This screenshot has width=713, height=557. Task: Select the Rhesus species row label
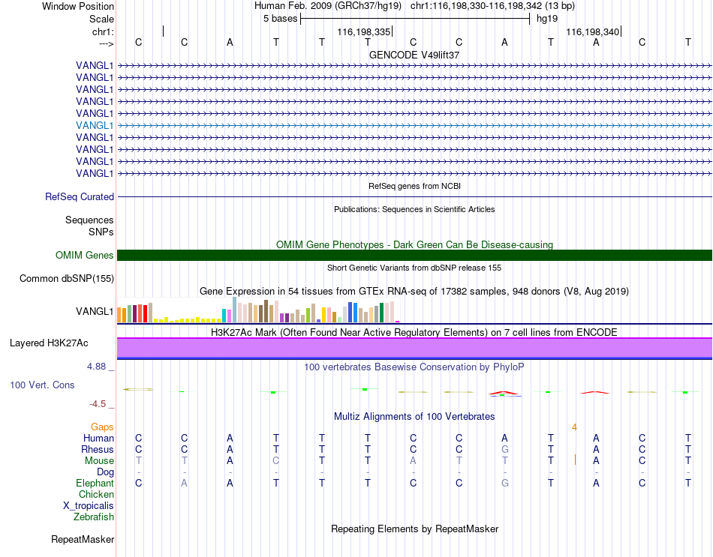pyautogui.click(x=98, y=449)
